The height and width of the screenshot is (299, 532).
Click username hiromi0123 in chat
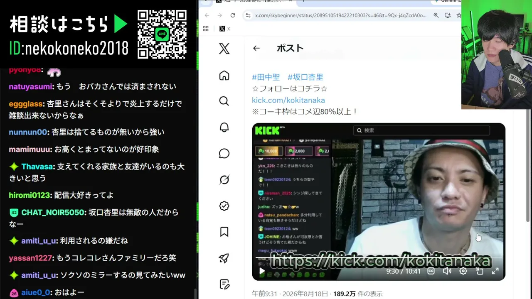[30, 195]
